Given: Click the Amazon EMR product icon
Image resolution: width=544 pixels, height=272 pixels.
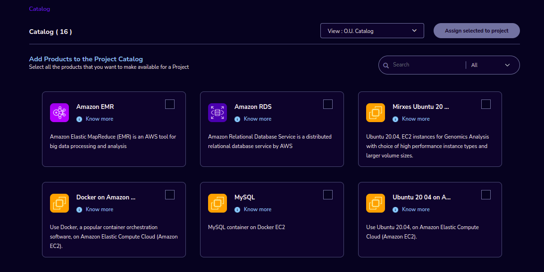Looking at the screenshot, I should (59, 113).
